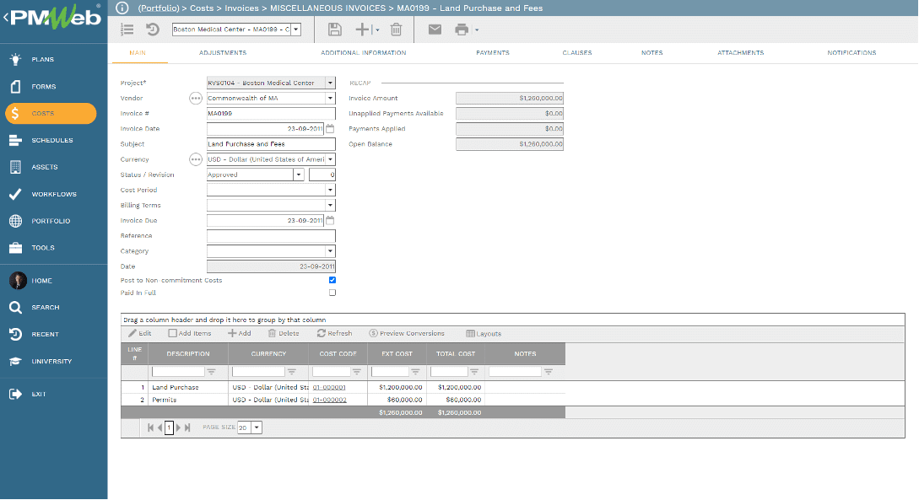919x500 pixels.
Task: Save the invoice record
Action: coord(334,29)
